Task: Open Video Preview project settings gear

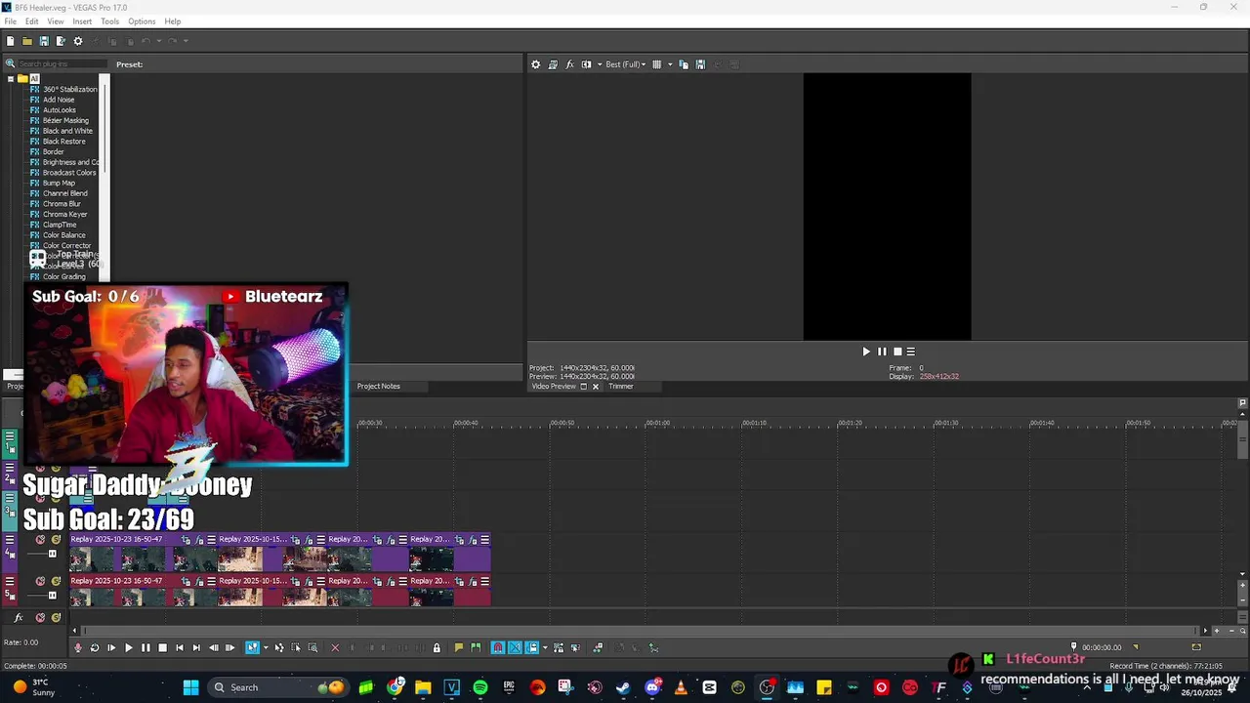Action: 535,64
